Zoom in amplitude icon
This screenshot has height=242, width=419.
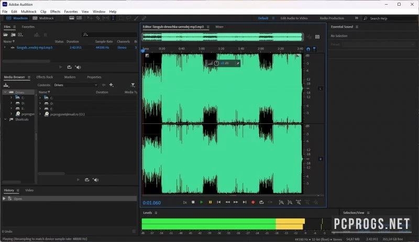tap(281, 202)
